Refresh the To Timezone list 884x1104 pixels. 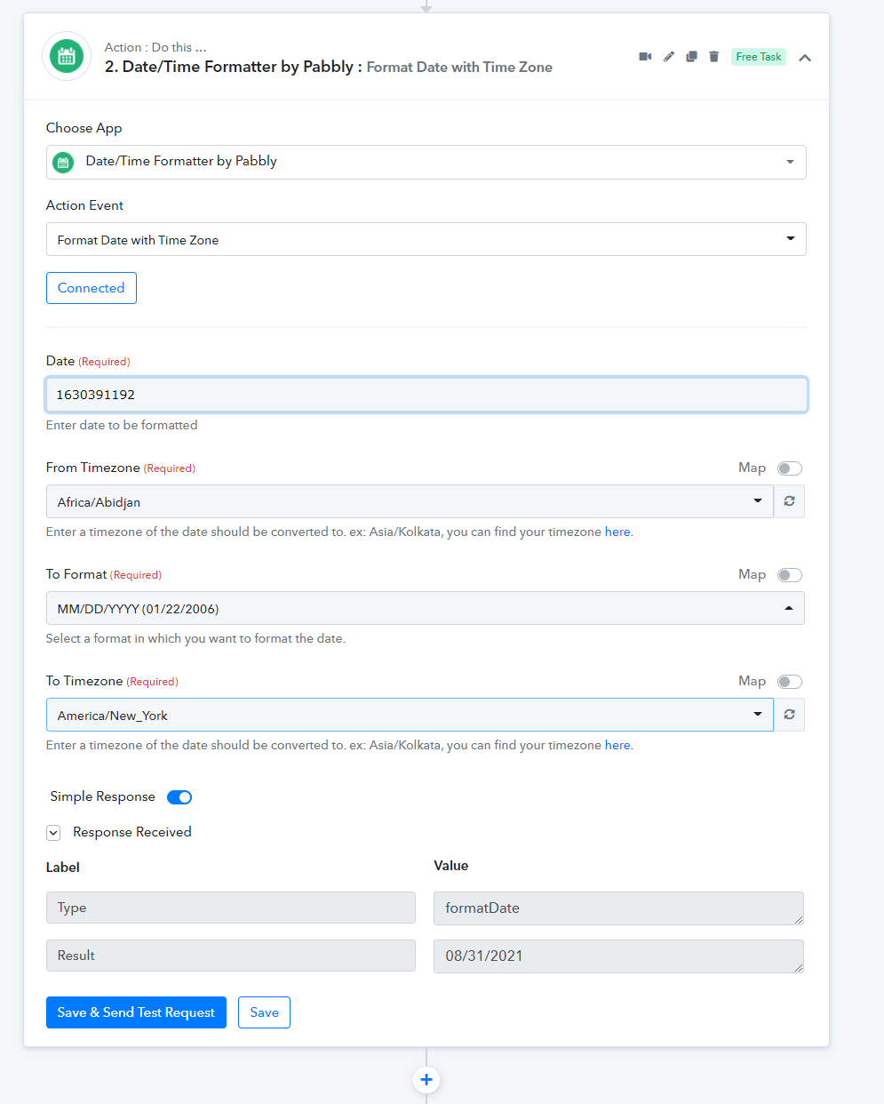click(789, 715)
